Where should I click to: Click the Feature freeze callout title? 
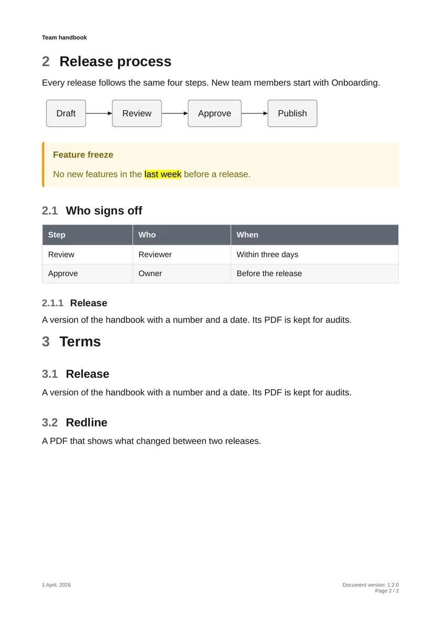[x=83, y=155]
